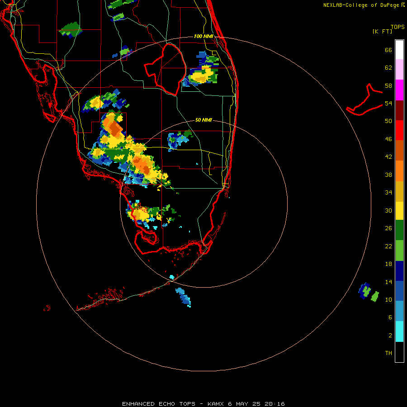407x407 pixels.
Task: Click the dark red 54 kft swatch
Action: pos(399,110)
